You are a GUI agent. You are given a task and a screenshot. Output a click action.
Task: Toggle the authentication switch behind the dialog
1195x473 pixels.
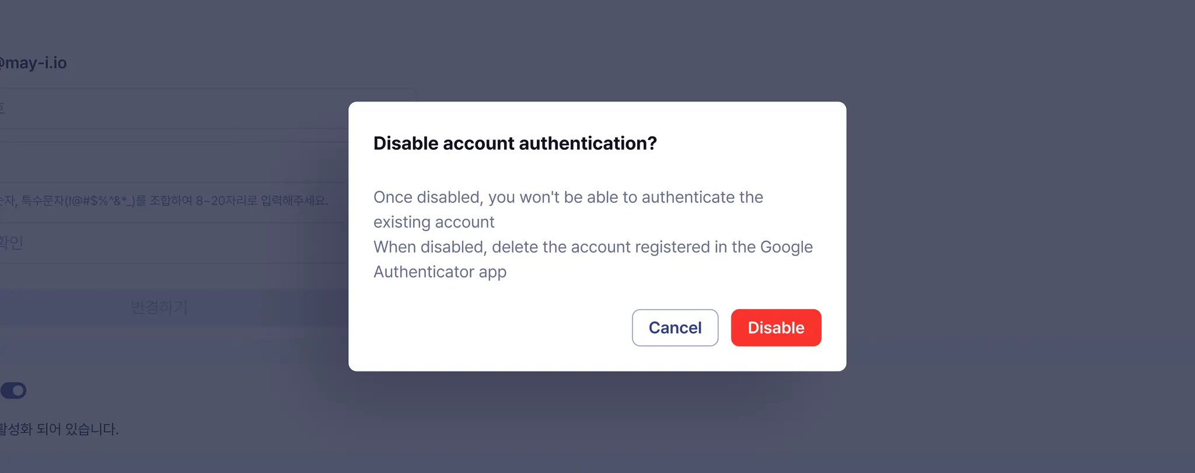click(14, 390)
